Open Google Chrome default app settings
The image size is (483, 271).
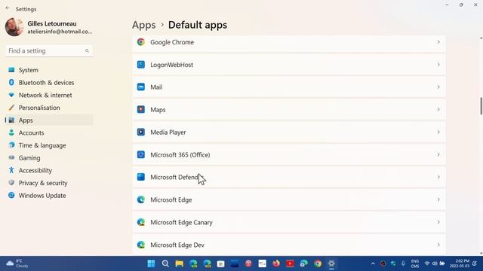pyautogui.click(x=289, y=42)
